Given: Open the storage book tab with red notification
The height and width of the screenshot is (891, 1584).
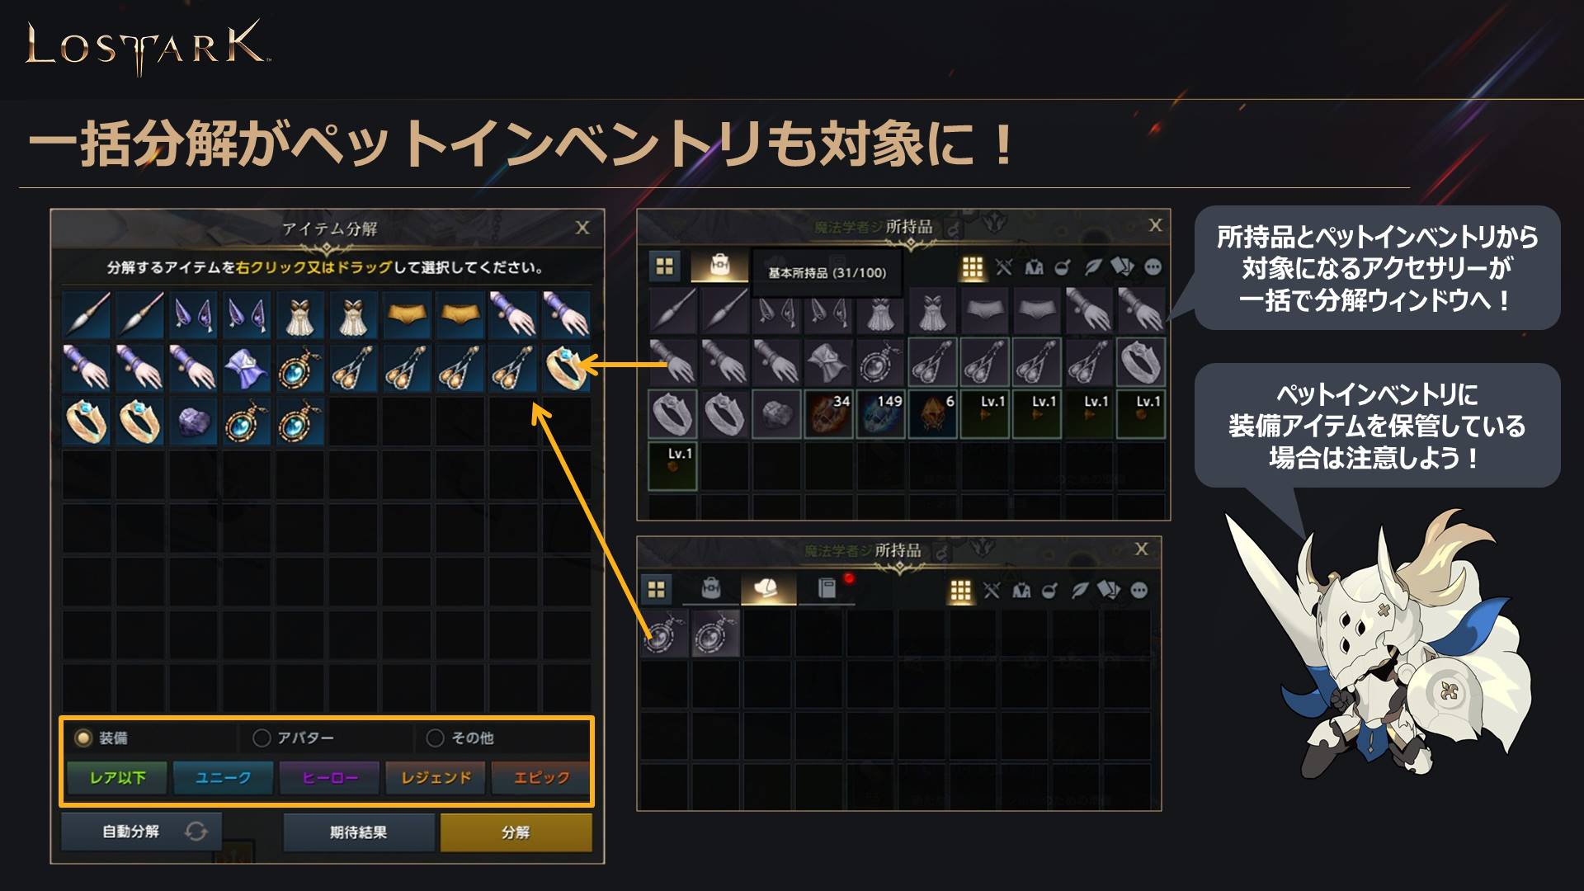Looking at the screenshot, I should pyautogui.click(x=827, y=588).
